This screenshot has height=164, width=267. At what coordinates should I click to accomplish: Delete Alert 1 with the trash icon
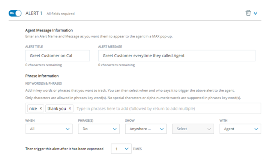pos(248,13)
